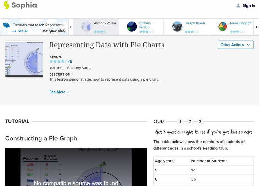This screenshot has width=259, height=186.
Task: Open Anthony Varela author link
Action: pyautogui.click(x=80, y=68)
